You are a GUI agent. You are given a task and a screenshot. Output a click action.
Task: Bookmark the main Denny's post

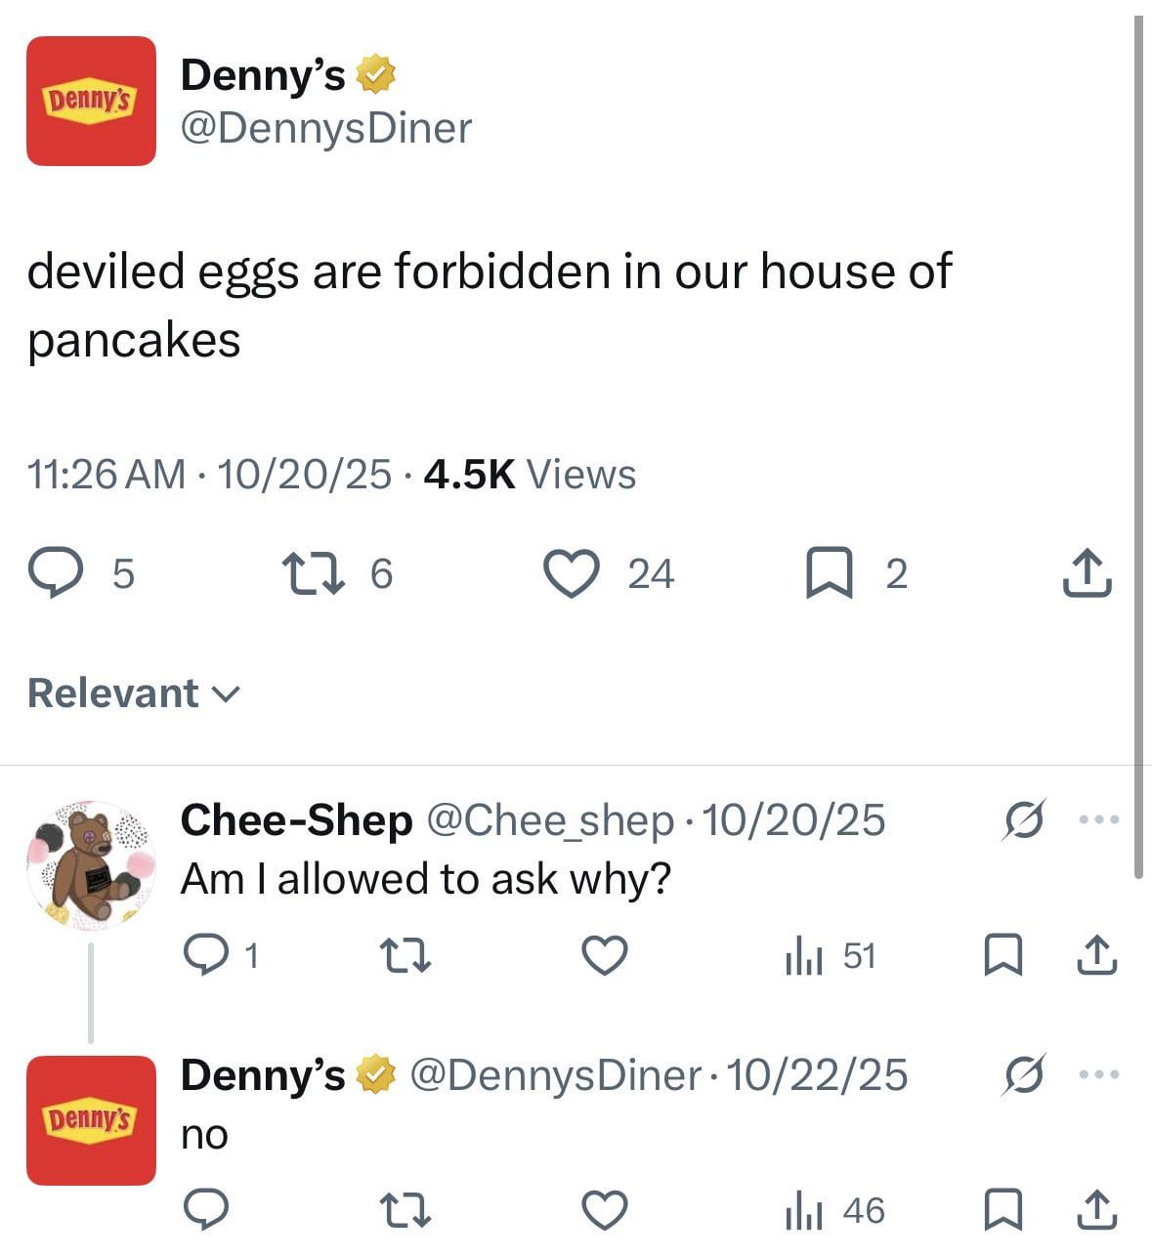pos(828,573)
